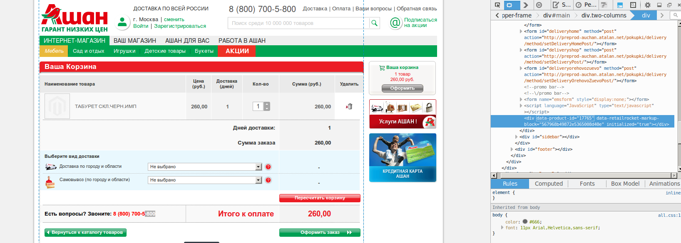Select the Inspector panel icon
Screen dimensions: 681x243
[511, 5]
